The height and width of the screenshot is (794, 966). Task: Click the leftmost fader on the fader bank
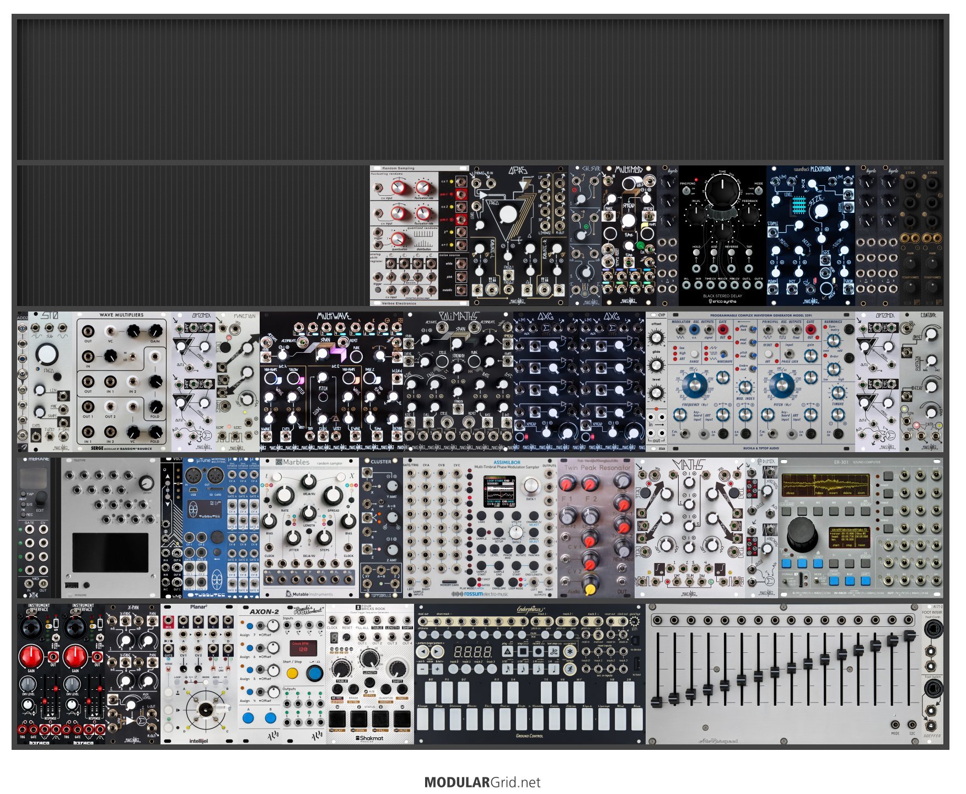click(656, 702)
